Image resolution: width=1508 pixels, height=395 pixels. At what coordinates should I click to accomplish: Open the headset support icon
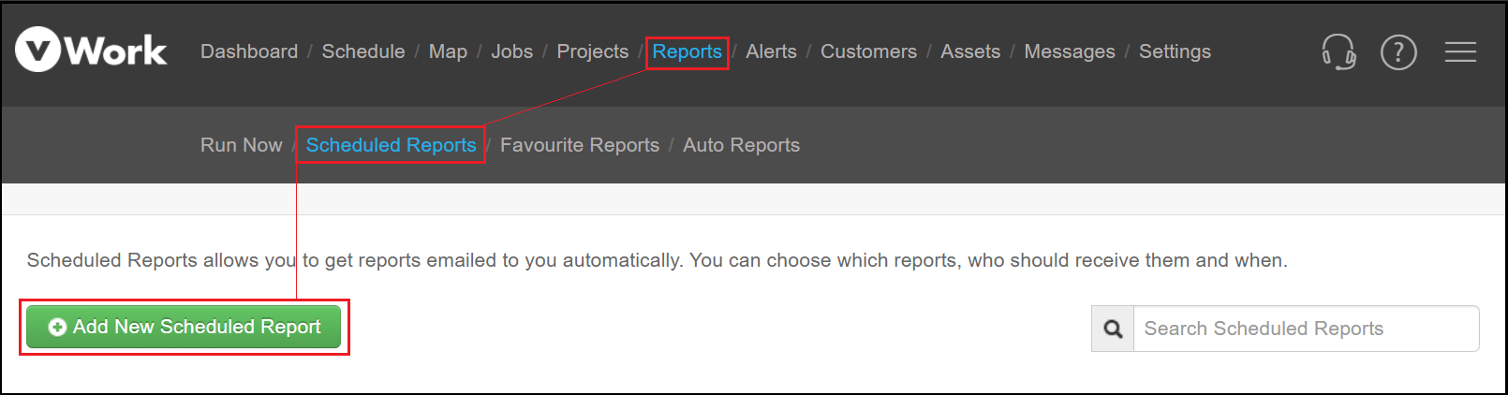click(1338, 51)
